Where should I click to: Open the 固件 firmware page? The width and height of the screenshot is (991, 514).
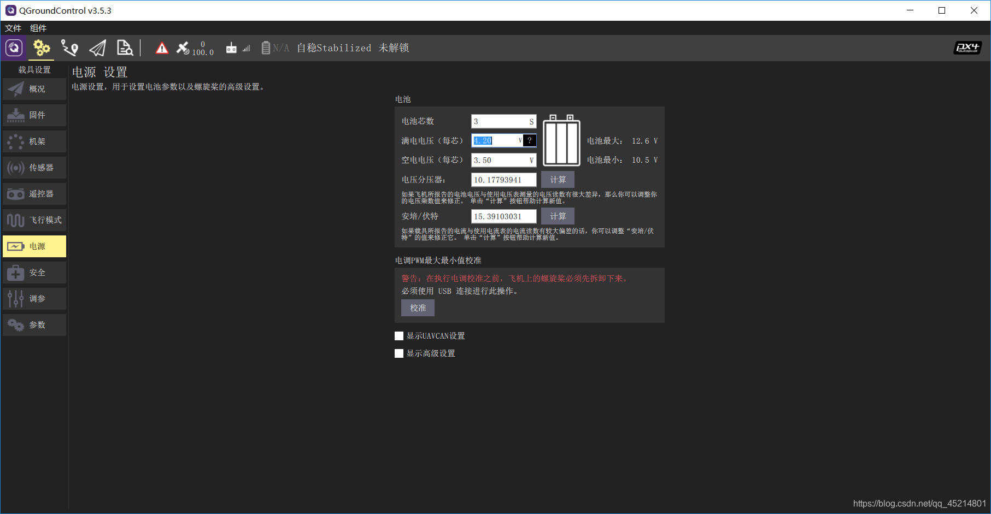(x=34, y=115)
